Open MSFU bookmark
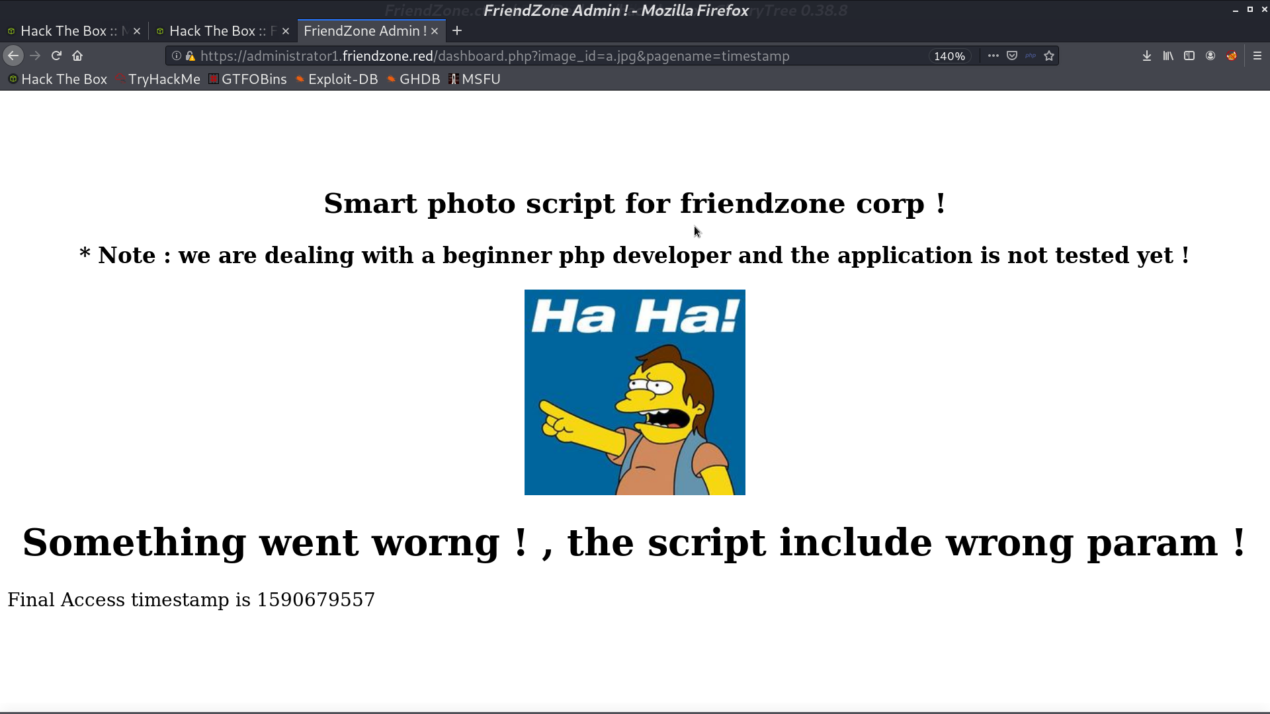1270x714 pixels. (x=474, y=79)
